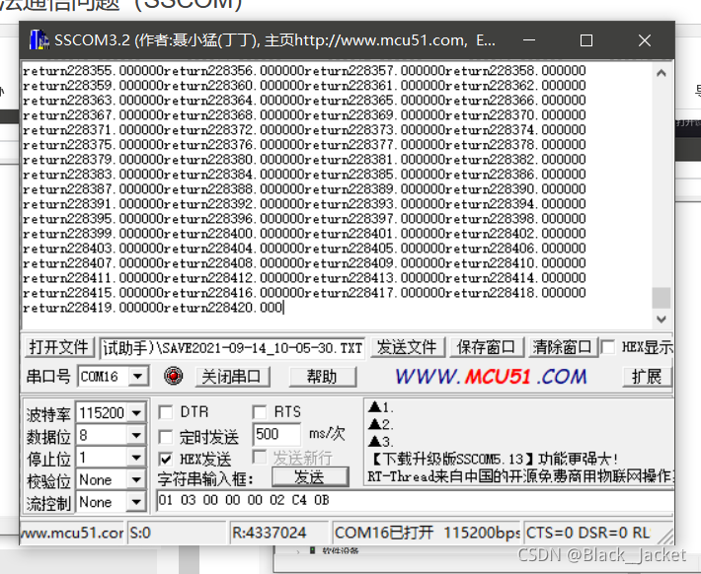Click the 清除窗口 button
Screen dimensions: 701x574
tap(563, 347)
